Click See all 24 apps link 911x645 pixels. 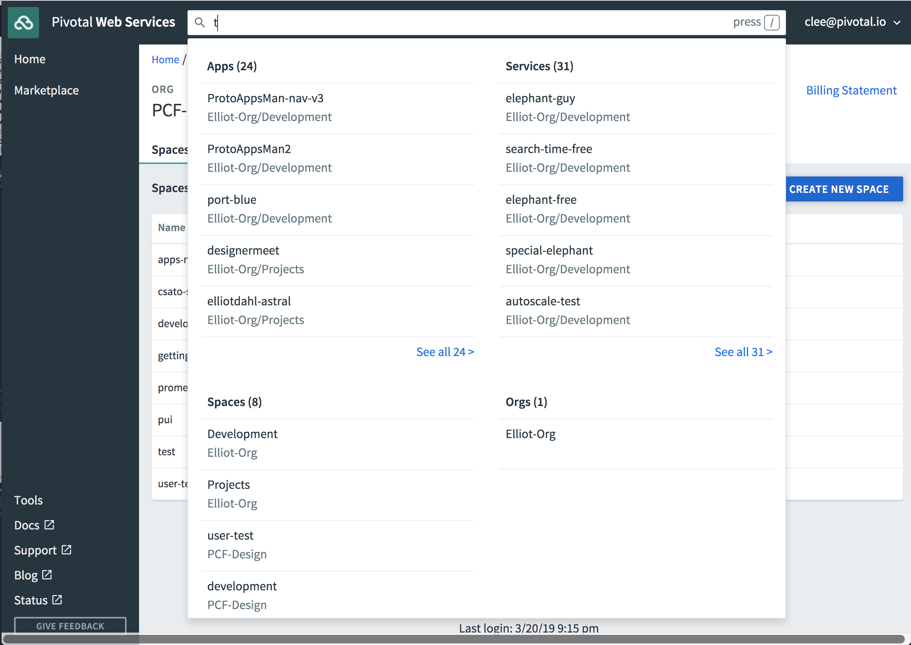click(445, 352)
